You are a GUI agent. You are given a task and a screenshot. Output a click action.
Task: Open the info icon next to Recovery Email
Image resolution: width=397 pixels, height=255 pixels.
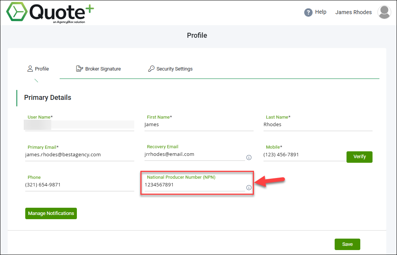pyautogui.click(x=249, y=157)
